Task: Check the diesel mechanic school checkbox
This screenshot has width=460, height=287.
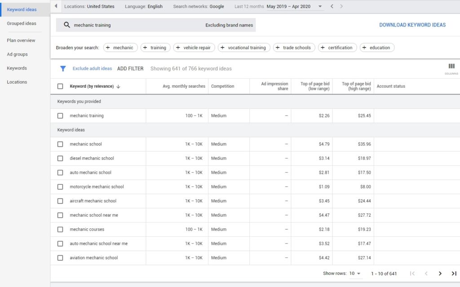Action: pyautogui.click(x=60, y=158)
